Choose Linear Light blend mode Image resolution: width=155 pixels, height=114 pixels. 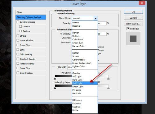coord(85,87)
